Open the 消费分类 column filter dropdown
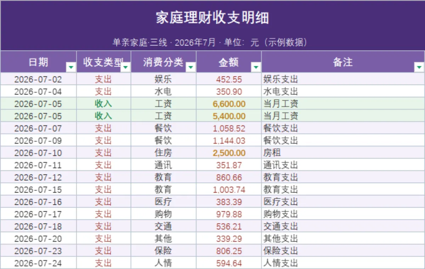 (x=191, y=67)
